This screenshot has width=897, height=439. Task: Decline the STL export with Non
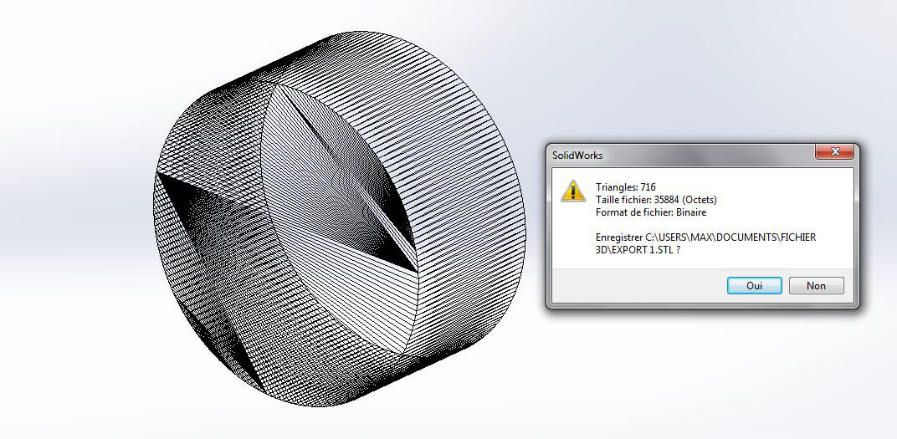point(816,286)
